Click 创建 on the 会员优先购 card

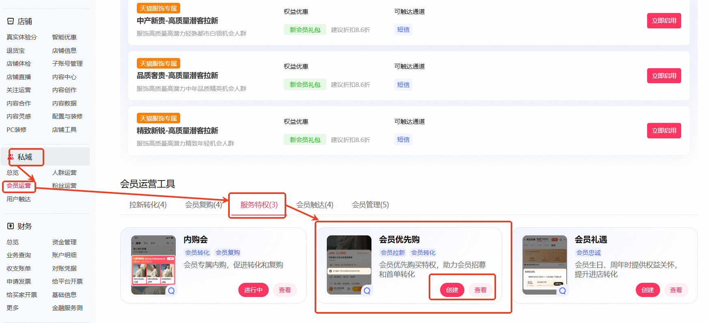(452, 290)
